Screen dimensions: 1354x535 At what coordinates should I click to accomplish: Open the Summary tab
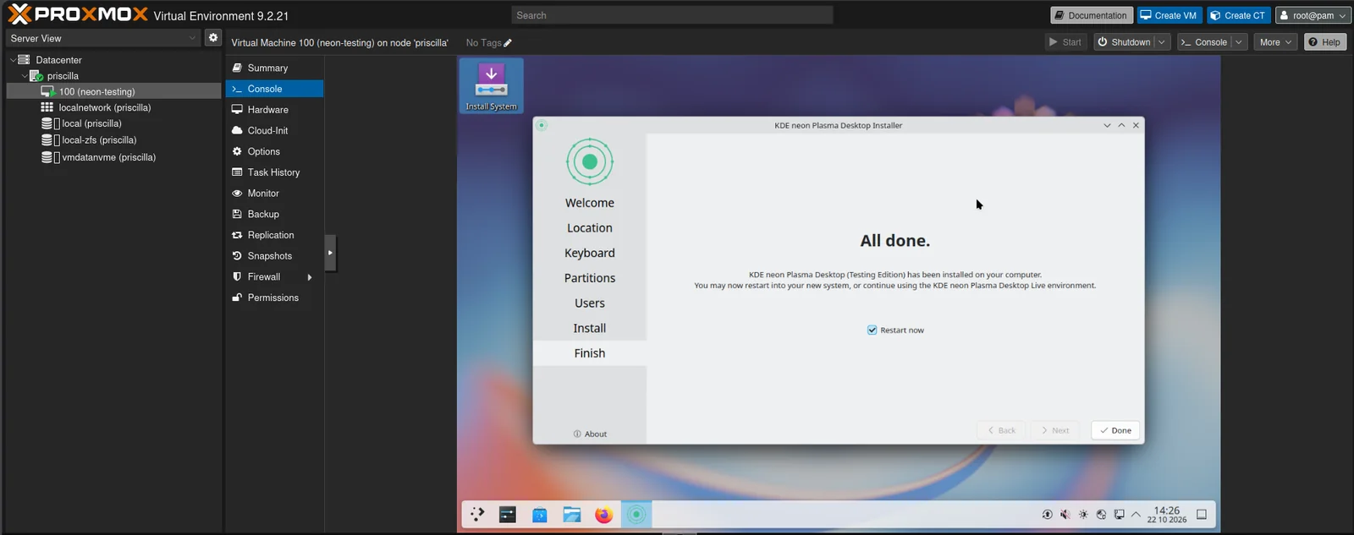pos(274,68)
